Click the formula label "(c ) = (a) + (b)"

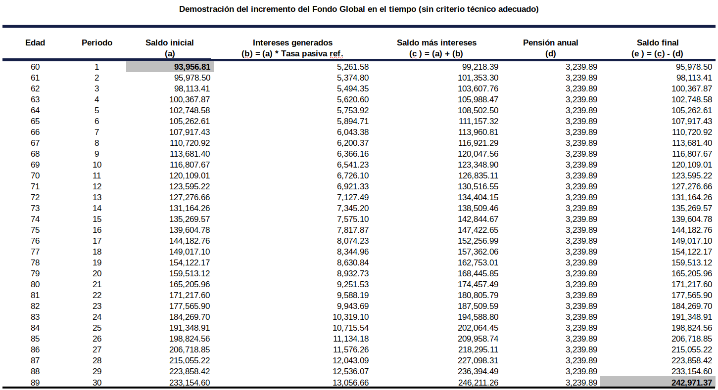(x=436, y=54)
